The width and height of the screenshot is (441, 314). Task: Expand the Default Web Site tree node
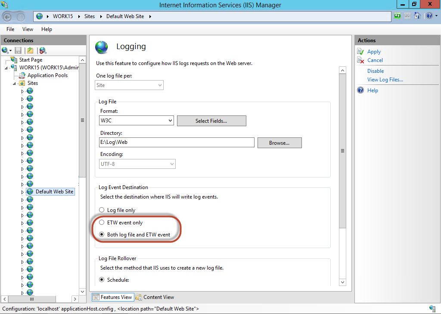tap(22, 192)
